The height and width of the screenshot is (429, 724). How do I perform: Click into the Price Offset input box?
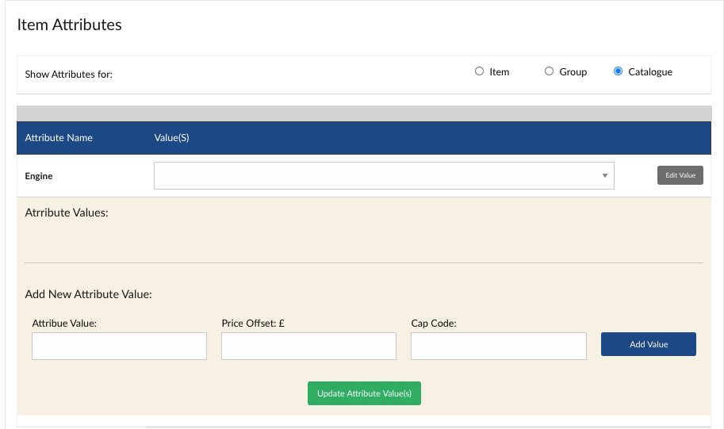coord(308,347)
